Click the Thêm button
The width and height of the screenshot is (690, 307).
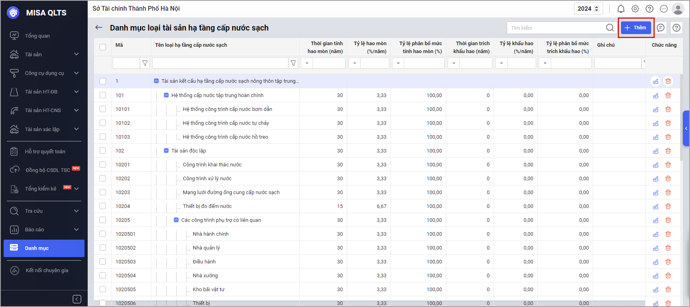pos(636,28)
